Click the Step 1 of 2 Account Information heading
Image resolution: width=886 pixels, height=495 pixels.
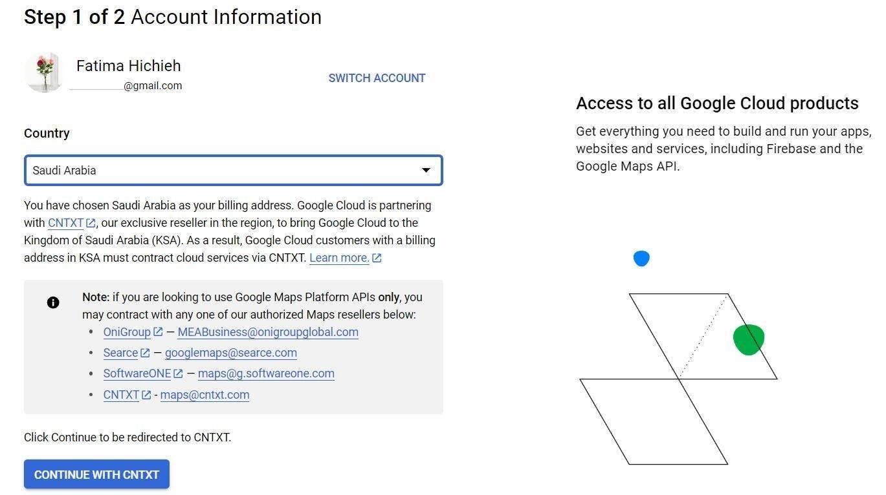click(173, 17)
